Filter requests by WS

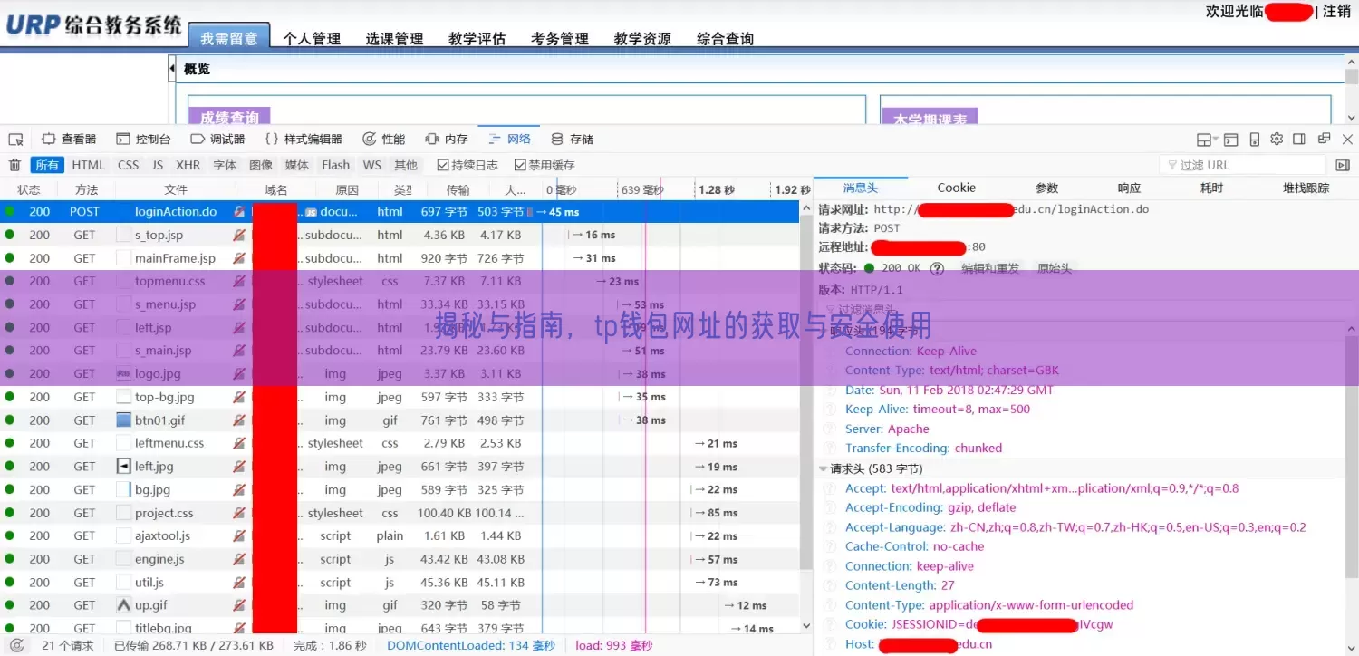pos(372,165)
